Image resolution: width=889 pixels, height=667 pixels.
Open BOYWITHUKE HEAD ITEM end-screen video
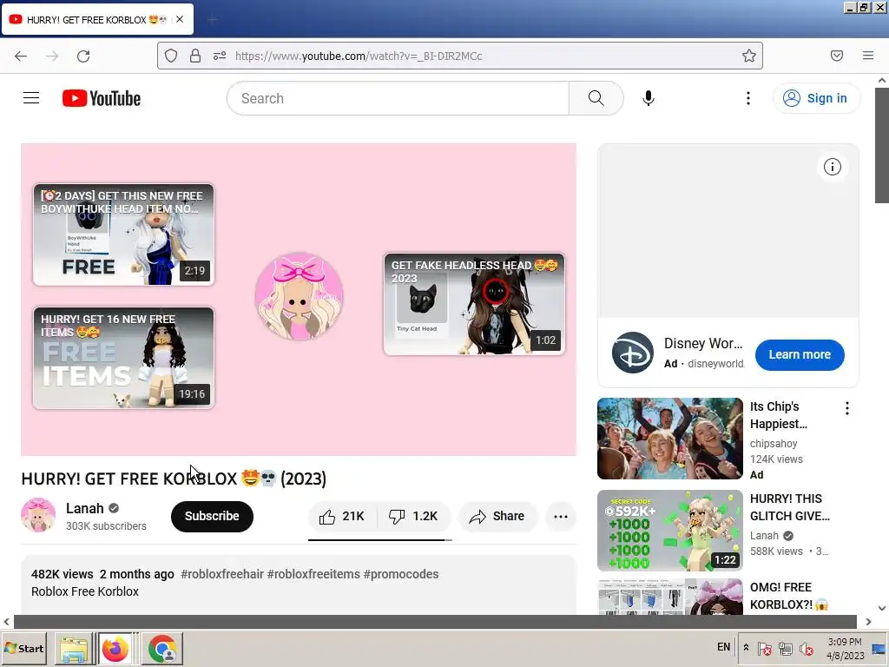(x=123, y=234)
